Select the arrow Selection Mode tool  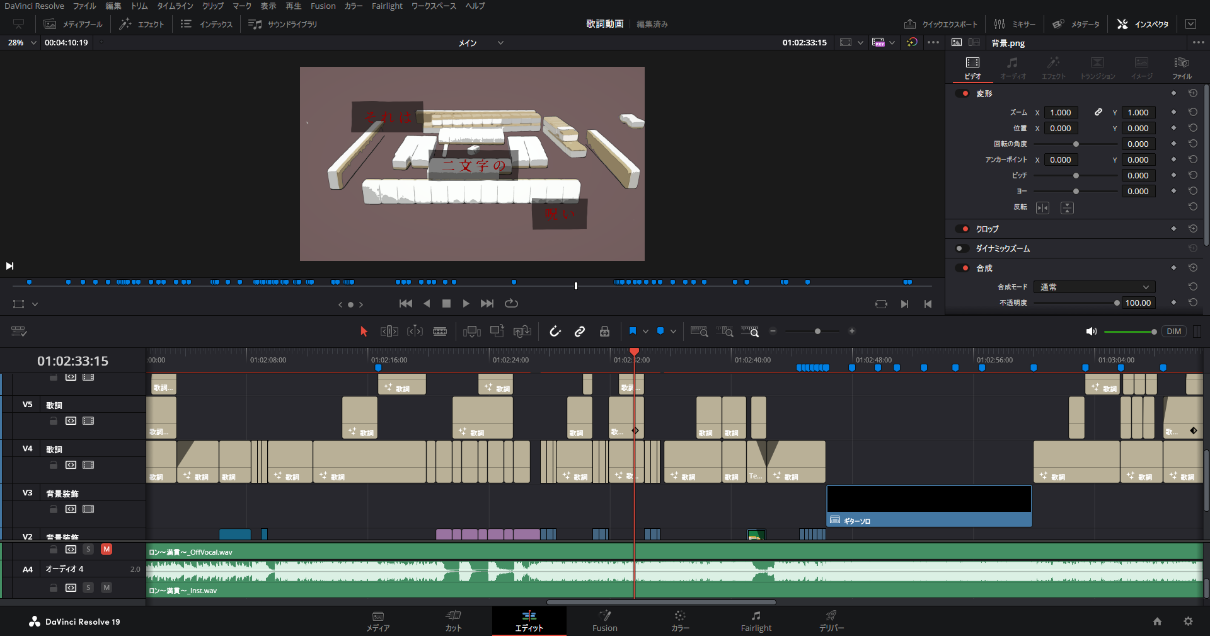(364, 332)
